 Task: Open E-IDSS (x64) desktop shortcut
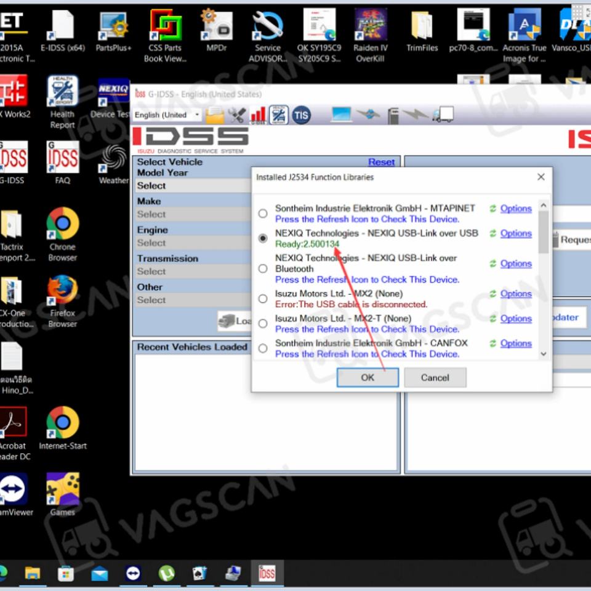(63, 31)
